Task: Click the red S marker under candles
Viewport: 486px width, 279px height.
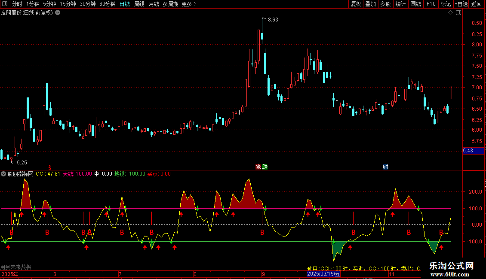Action: coord(49,167)
